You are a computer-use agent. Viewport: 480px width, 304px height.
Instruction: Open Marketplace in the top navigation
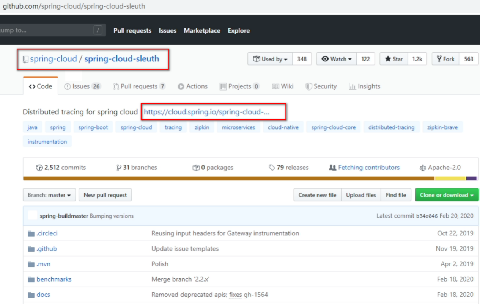click(x=202, y=31)
